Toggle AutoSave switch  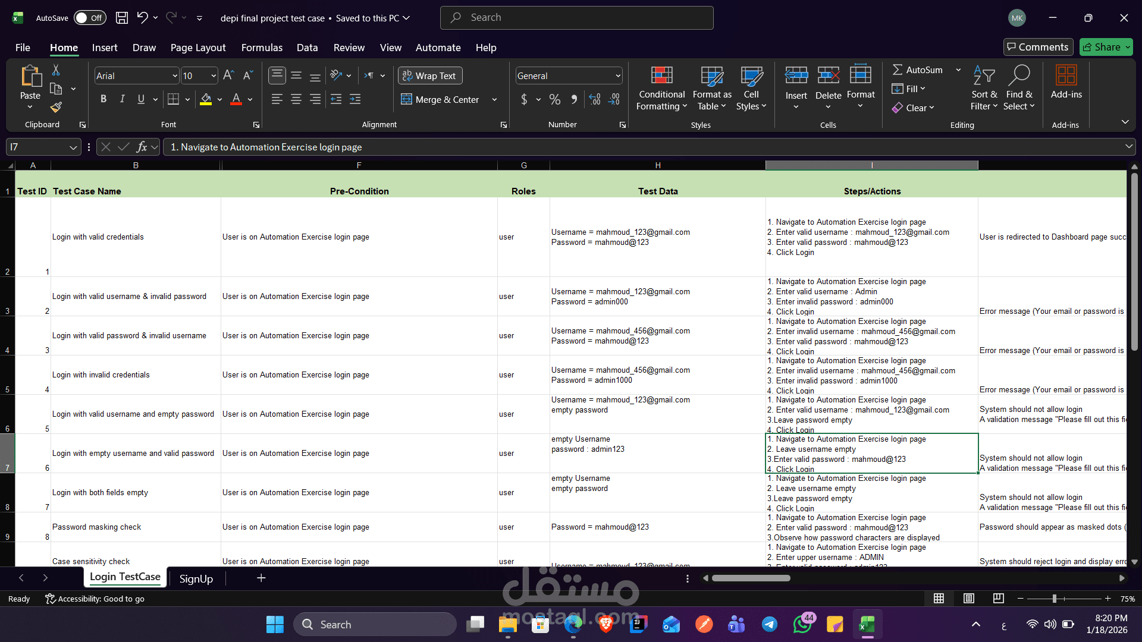tap(90, 18)
